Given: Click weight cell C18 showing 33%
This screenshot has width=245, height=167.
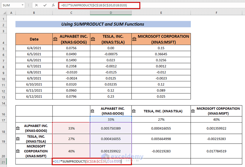Looking at the screenshot, I should (71, 129).
